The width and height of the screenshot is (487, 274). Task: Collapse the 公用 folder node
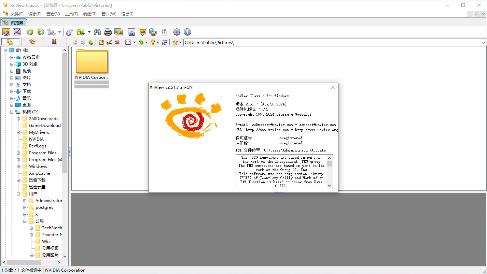tap(25, 221)
